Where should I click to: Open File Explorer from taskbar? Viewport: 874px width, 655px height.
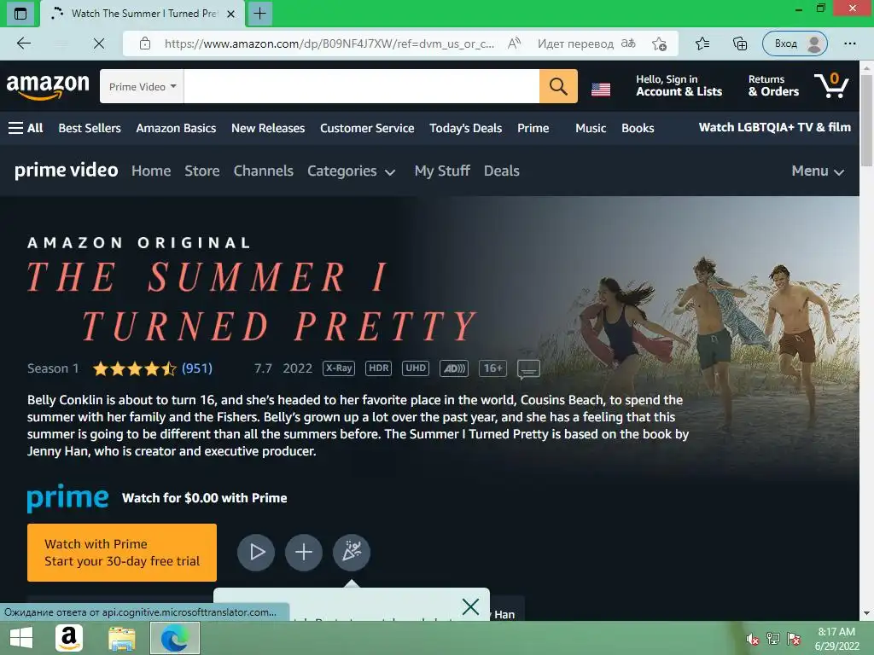click(121, 638)
